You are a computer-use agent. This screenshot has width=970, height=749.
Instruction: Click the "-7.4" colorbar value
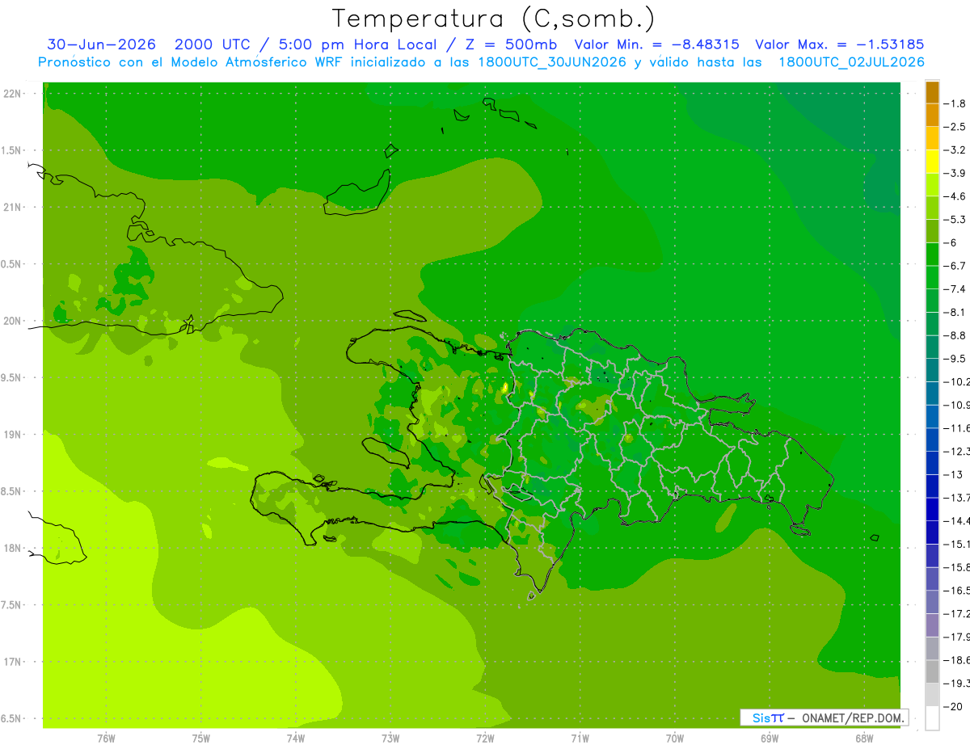click(955, 288)
